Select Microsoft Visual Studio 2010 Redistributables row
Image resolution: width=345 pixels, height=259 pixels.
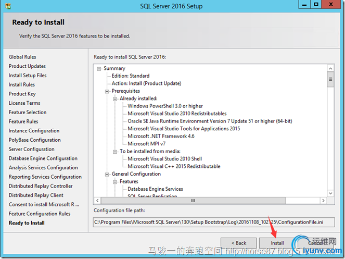pos(177,114)
